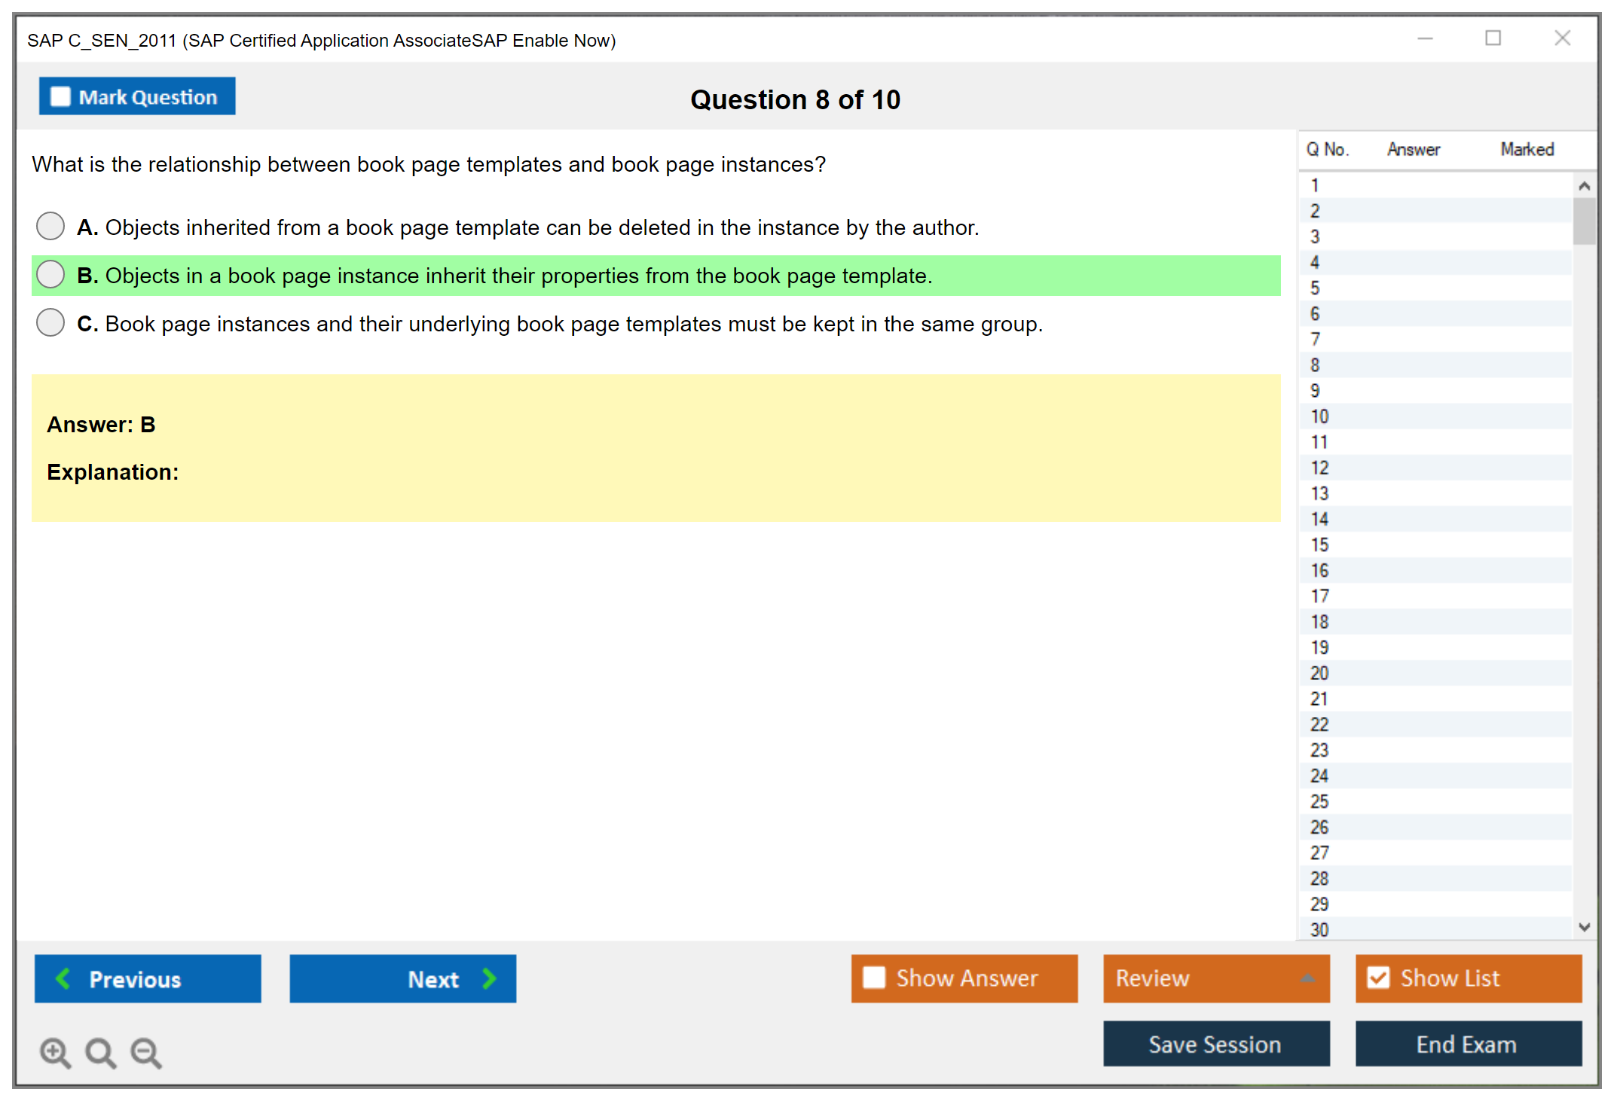Click the zoom in magnifier icon
1620x1107 pixels.
click(54, 1052)
